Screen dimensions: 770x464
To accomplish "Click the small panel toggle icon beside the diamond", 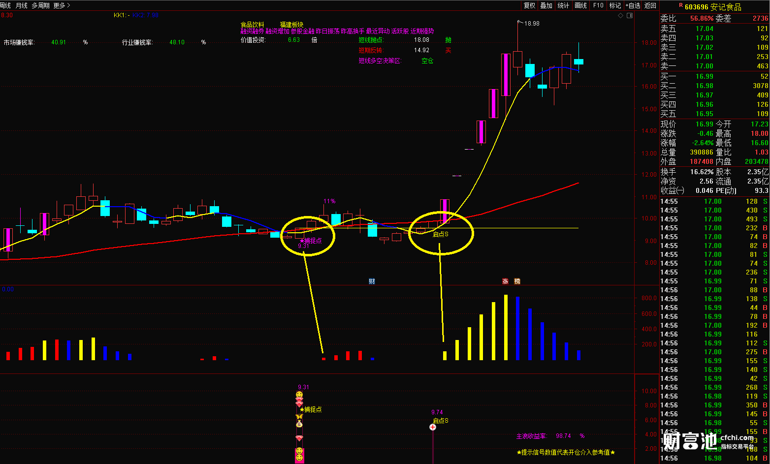I will point(630,16).
